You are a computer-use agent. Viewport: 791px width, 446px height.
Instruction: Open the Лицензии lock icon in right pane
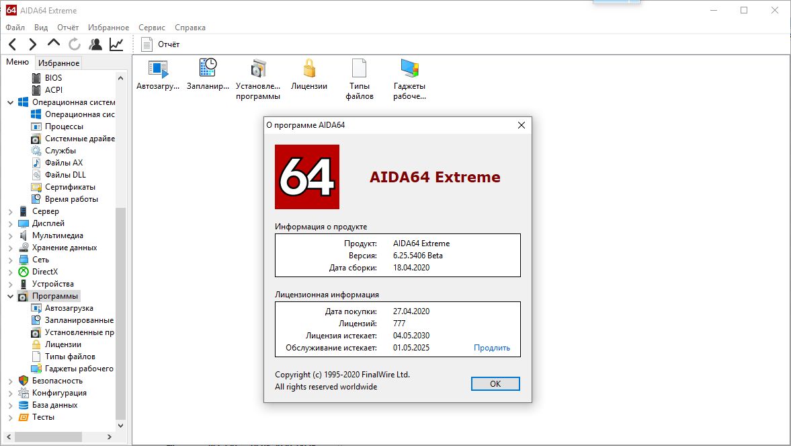pyautogui.click(x=308, y=75)
